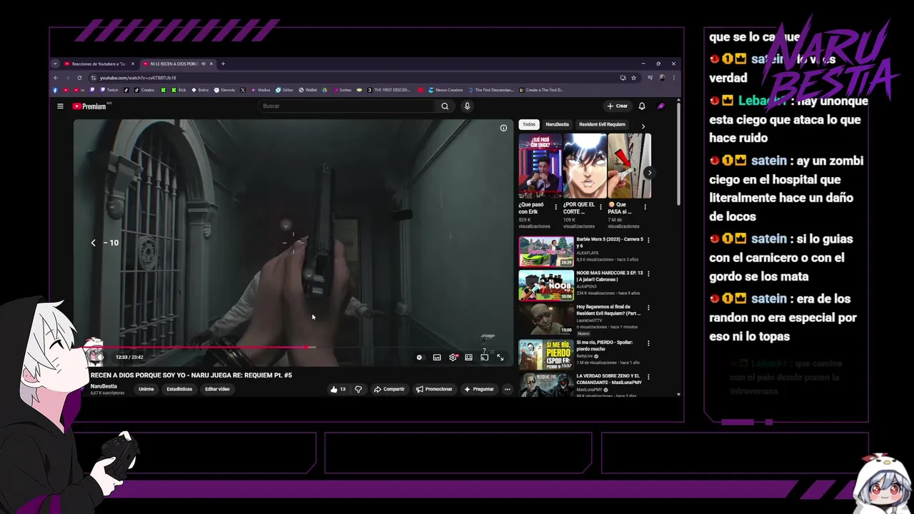Open the Chrome three-dot menu
The height and width of the screenshot is (514, 914).
pyautogui.click(x=673, y=78)
